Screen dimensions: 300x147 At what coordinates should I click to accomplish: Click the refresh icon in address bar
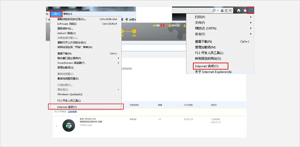coord(226,11)
